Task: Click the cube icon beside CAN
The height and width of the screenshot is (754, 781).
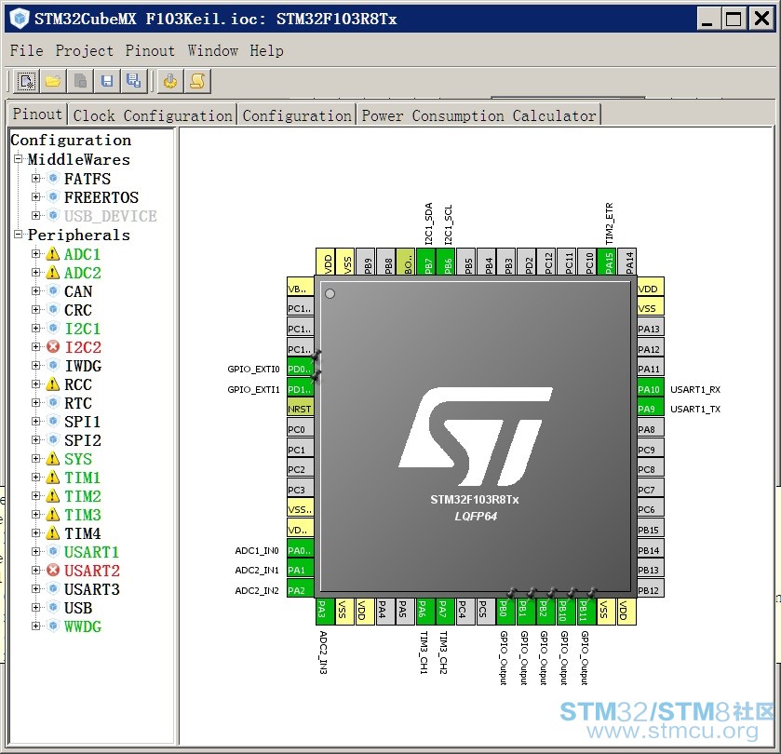Action: click(53, 291)
